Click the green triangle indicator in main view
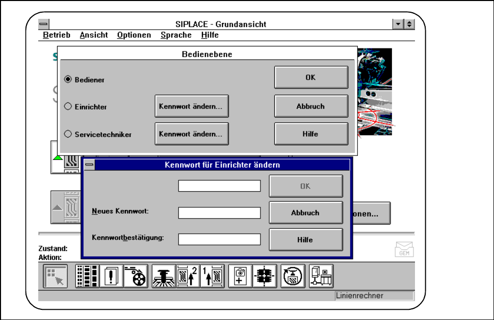The height and width of the screenshot is (320, 494). [x=58, y=157]
